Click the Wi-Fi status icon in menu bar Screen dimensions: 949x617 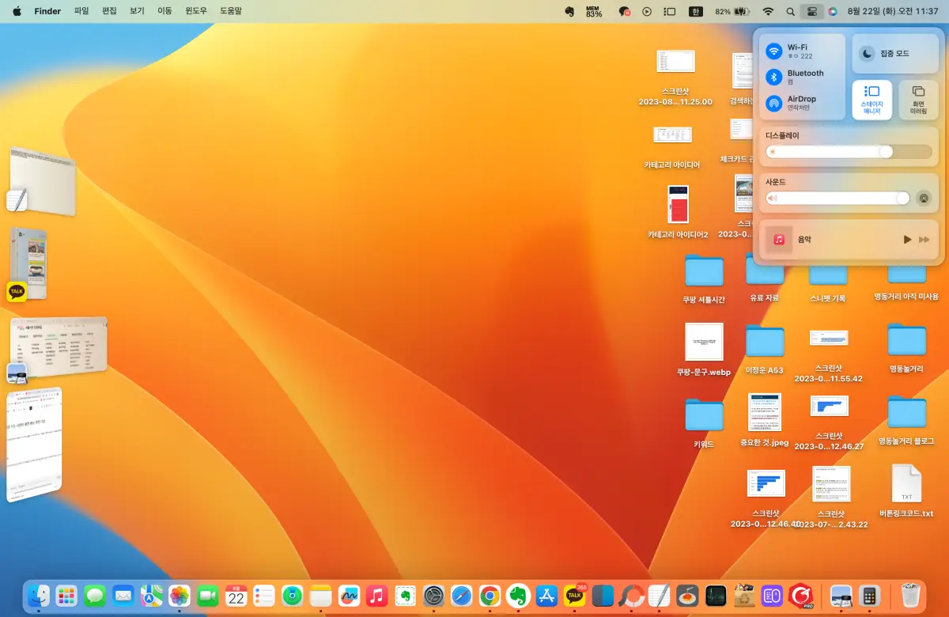tap(768, 12)
